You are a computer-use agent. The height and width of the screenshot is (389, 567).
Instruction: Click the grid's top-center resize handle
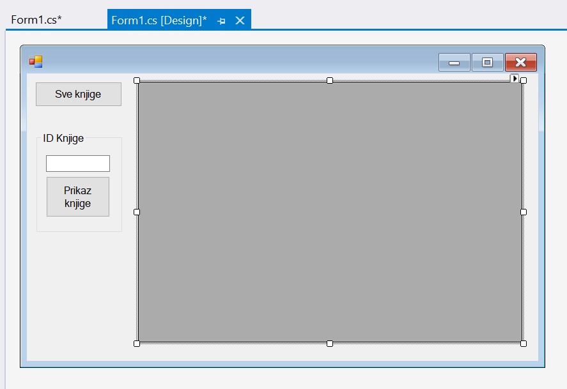330,80
